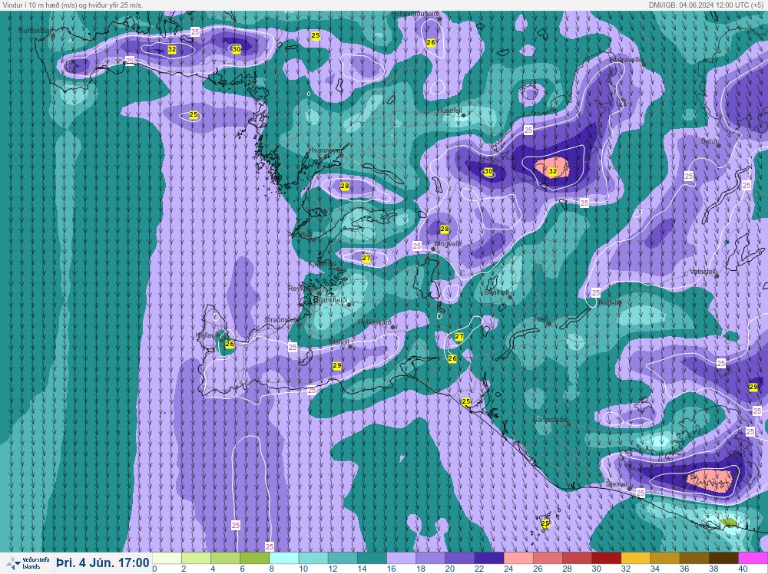The width and height of the screenshot is (768, 574).
Task: Click the Vatnsfell station label
Action: pyautogui.click(x=703, y=271)
